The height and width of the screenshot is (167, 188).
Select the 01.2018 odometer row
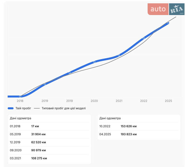[49, 126]
